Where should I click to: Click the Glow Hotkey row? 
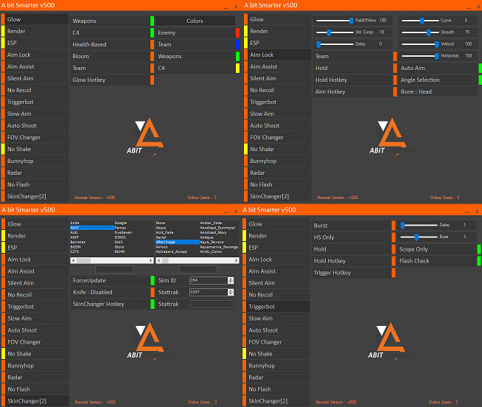point(111,80)
